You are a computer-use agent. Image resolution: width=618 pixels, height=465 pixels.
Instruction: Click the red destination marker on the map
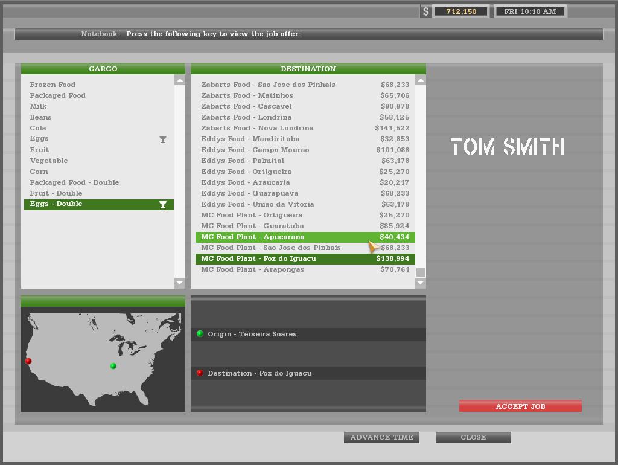coord(28,361)
